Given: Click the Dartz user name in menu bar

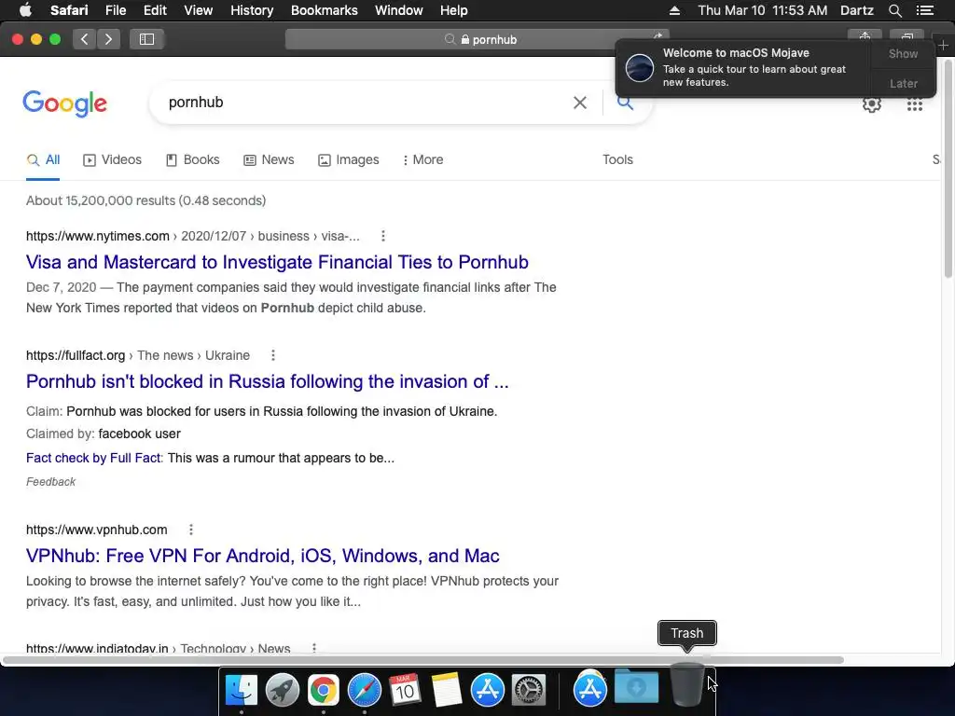Looking at the screenshot, I should [x=856, y=10].
